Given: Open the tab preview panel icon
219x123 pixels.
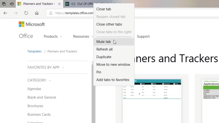Looking at the screenshot, I should 4,4.
